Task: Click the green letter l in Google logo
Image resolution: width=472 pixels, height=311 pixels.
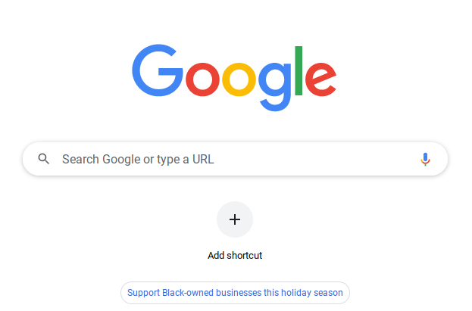Action: [x=299, y=70]
